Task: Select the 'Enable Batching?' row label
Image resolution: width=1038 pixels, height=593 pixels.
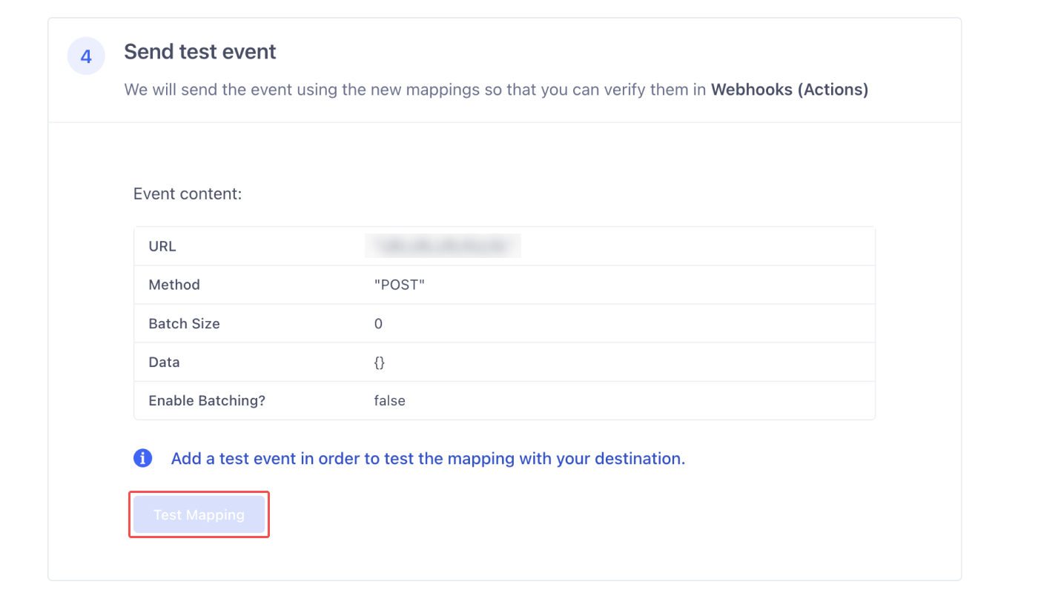Action: (x=207, y=400)
